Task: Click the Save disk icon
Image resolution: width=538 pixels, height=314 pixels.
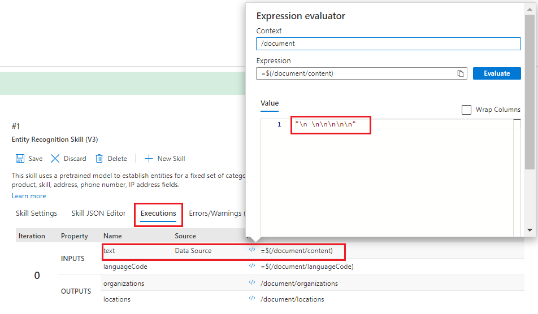Action: click(20, 159)
